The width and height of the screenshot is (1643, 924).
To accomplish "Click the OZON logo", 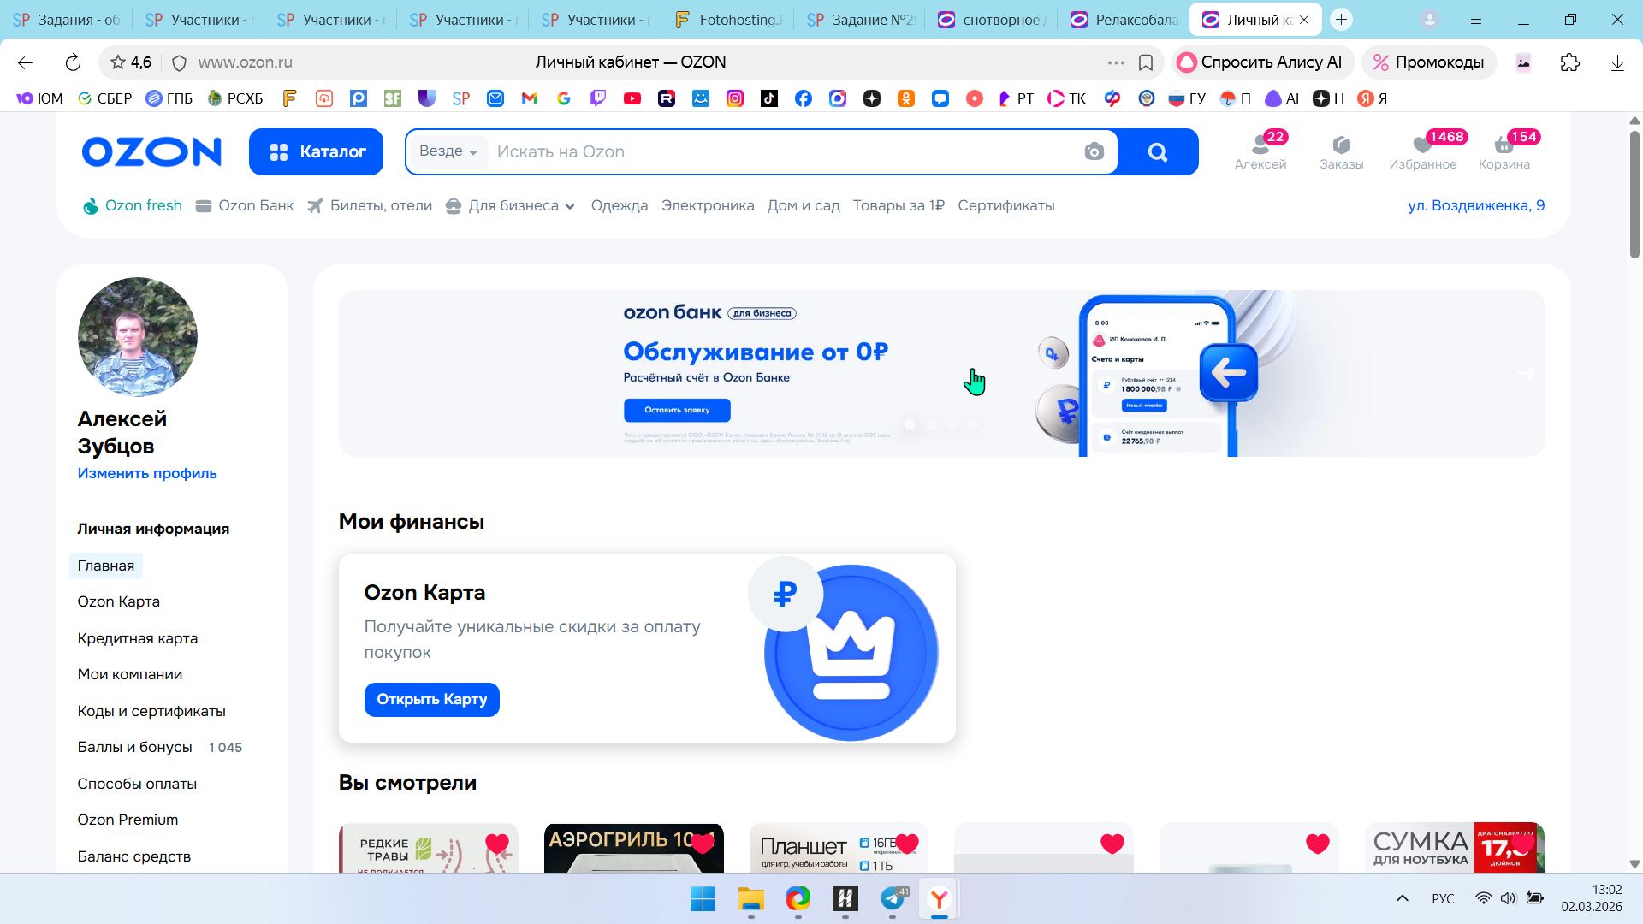I will (x=151, y=152).
